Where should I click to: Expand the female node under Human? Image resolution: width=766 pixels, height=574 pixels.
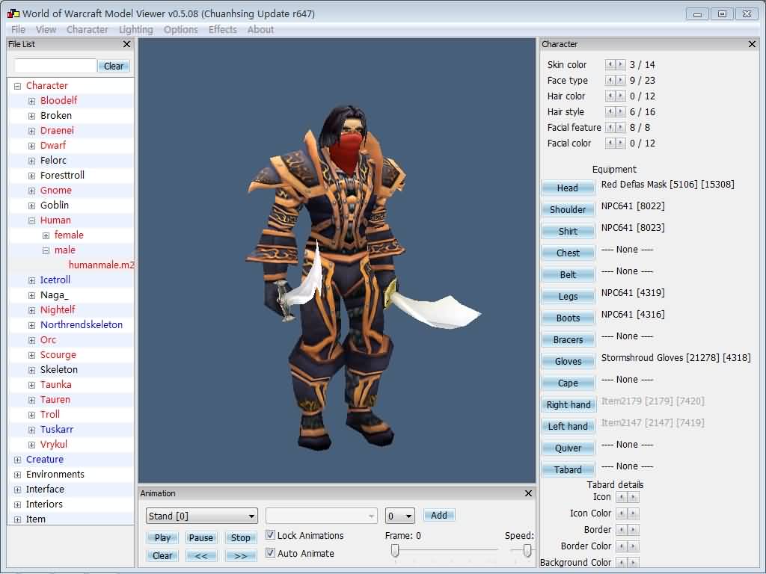pyautogui.click(x=46, y=235)
